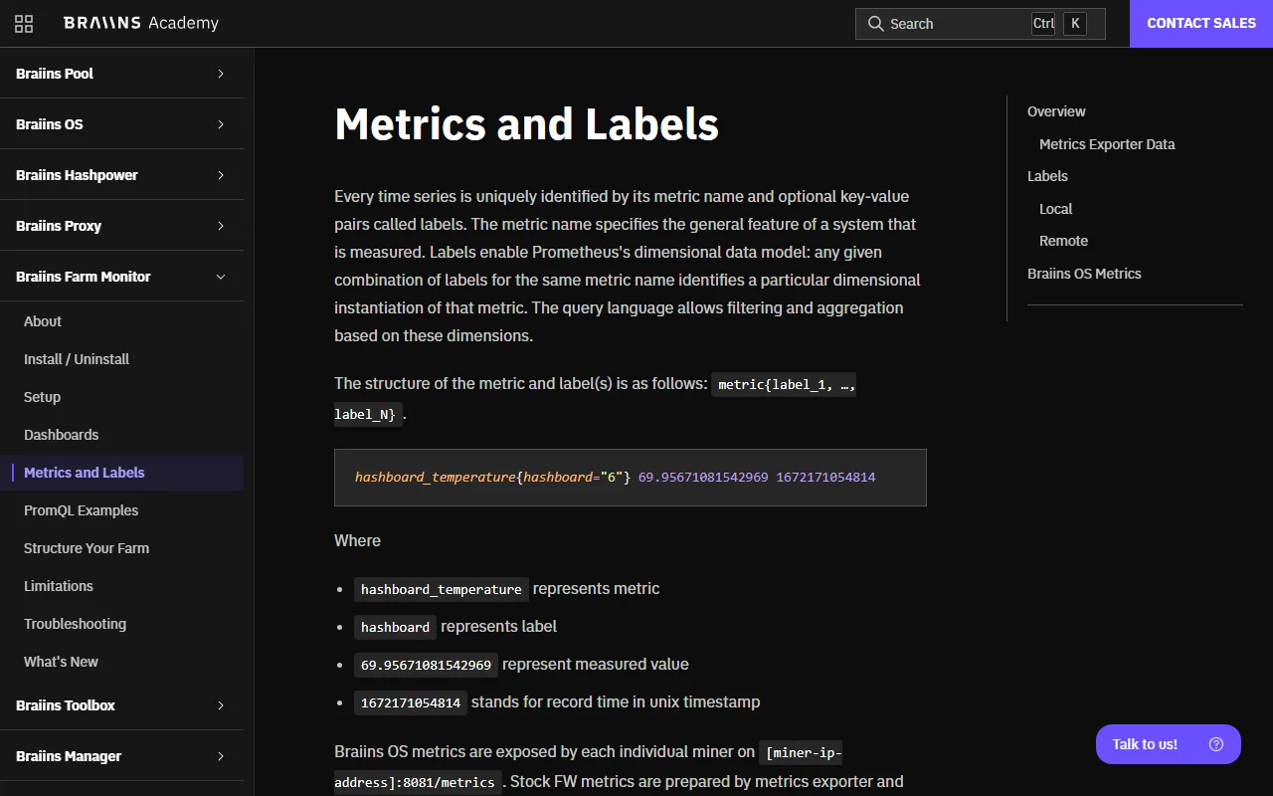Screen dimensions: 1273x796
Task: Open the Limitations page
Action: click(59, 586)
